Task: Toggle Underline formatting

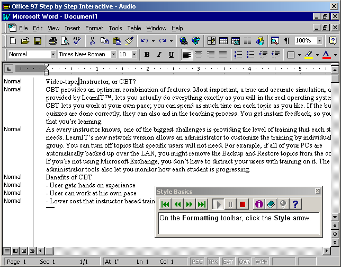Action: coord(172,54)
